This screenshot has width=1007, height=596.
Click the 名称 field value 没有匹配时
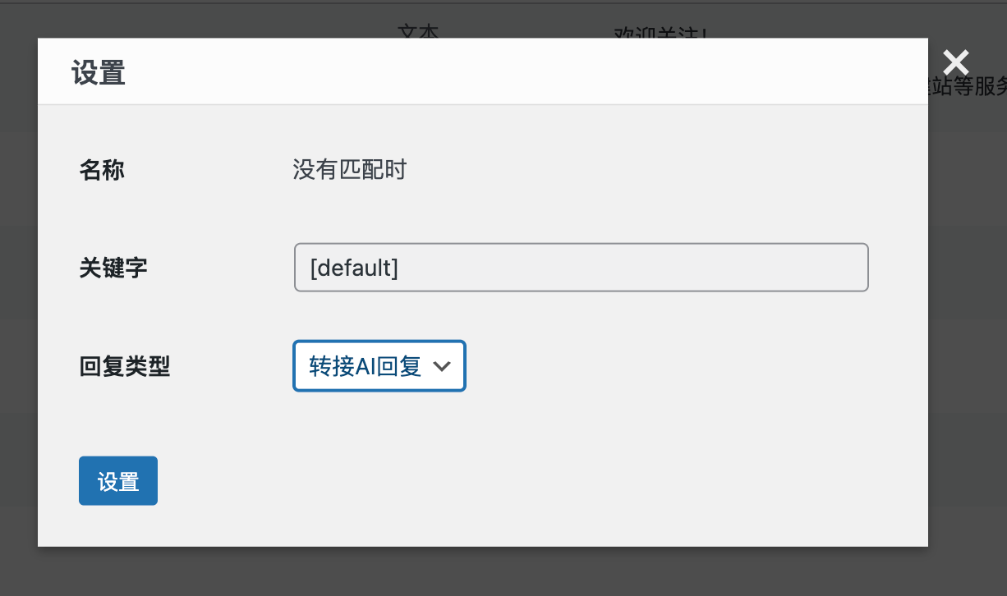tap(349, 170)
